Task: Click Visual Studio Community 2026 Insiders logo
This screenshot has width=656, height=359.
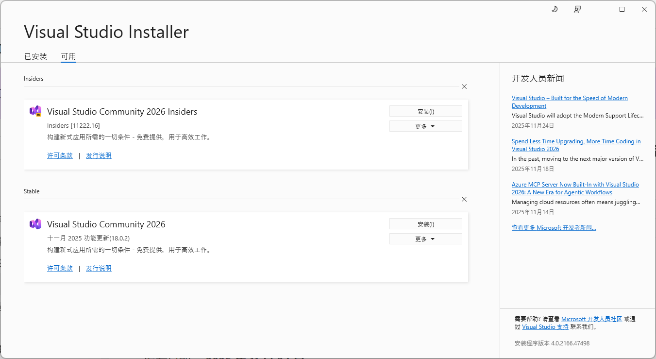Action: pyautogui.click(x=35, y=111)
